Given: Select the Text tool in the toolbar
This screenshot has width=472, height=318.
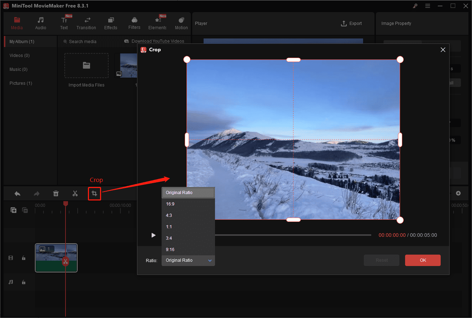Looking at the screenshot, I should pos(64,23).
